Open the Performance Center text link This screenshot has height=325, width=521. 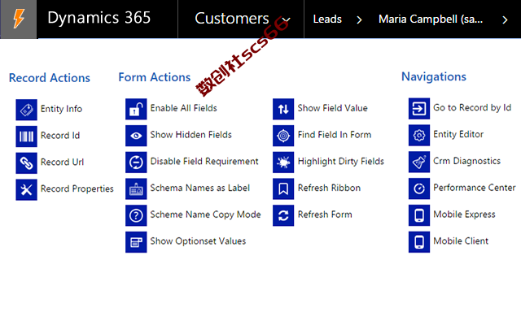pyautogui.click(x=474, y=188)
